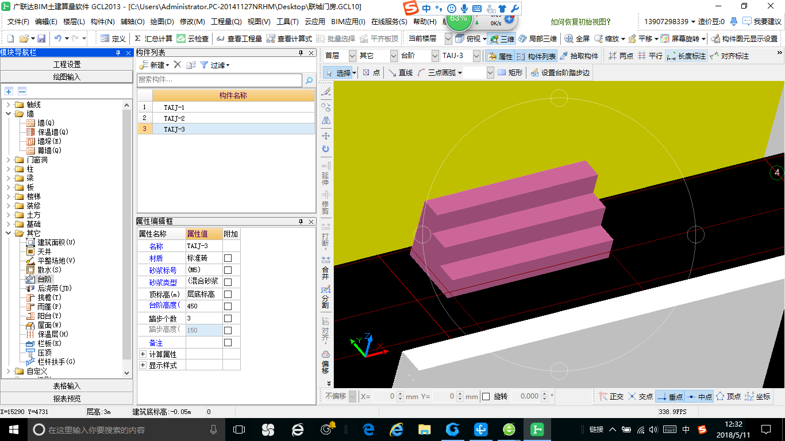
Task: Delete component with the X icon
Action: coord(178,65)
